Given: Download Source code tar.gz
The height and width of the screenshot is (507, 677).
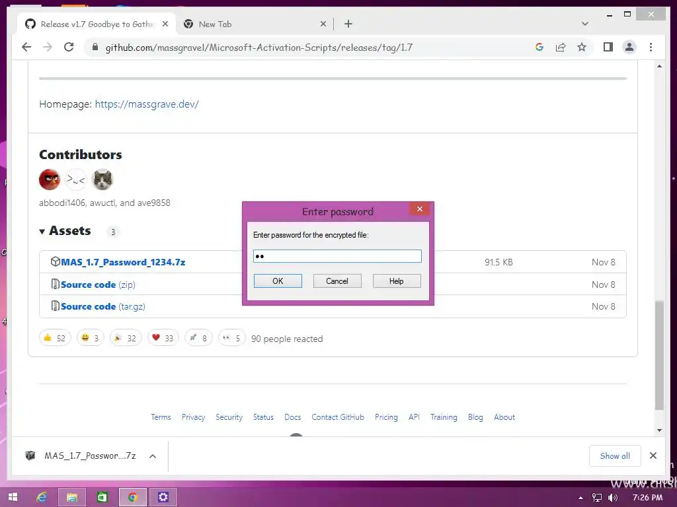Looking at the screenshot, I should 102,306.
